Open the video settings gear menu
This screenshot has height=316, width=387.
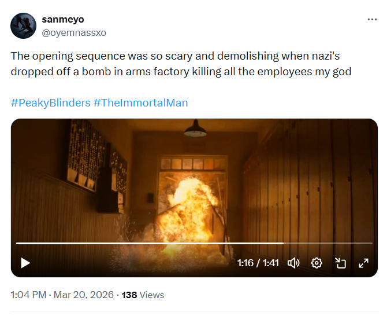tap(317, 263)
